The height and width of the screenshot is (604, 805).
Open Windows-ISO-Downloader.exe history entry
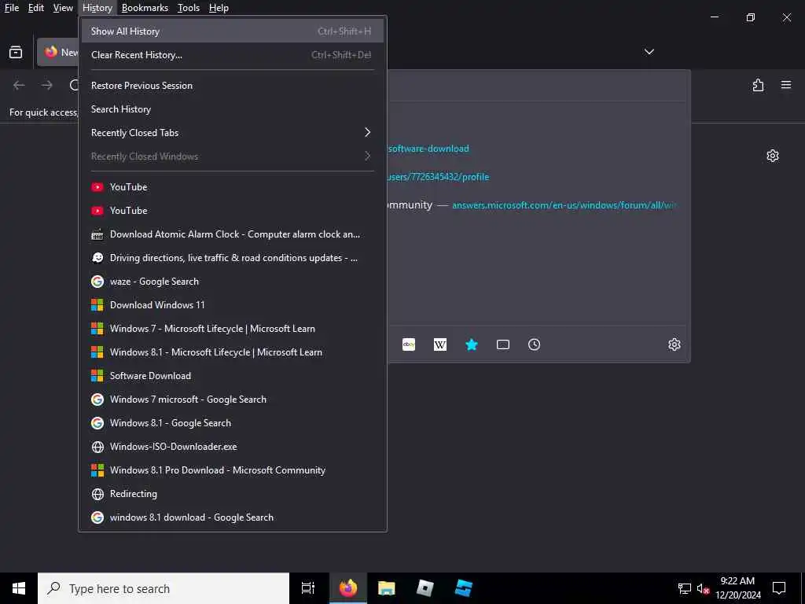(232, 447)
